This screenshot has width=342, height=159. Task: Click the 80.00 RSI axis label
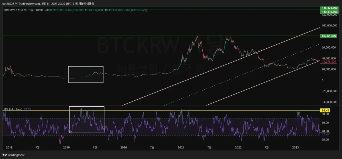(326, 114)
